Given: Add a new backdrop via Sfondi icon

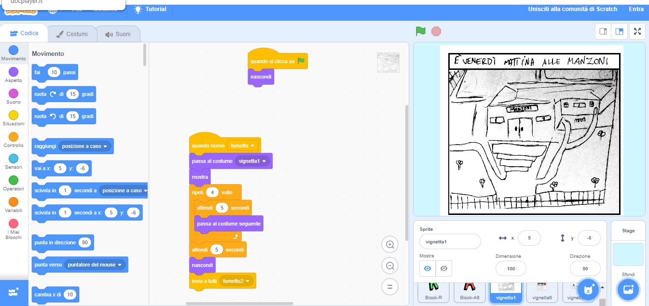Looking at the screenshot, I should tap(628, 290).
